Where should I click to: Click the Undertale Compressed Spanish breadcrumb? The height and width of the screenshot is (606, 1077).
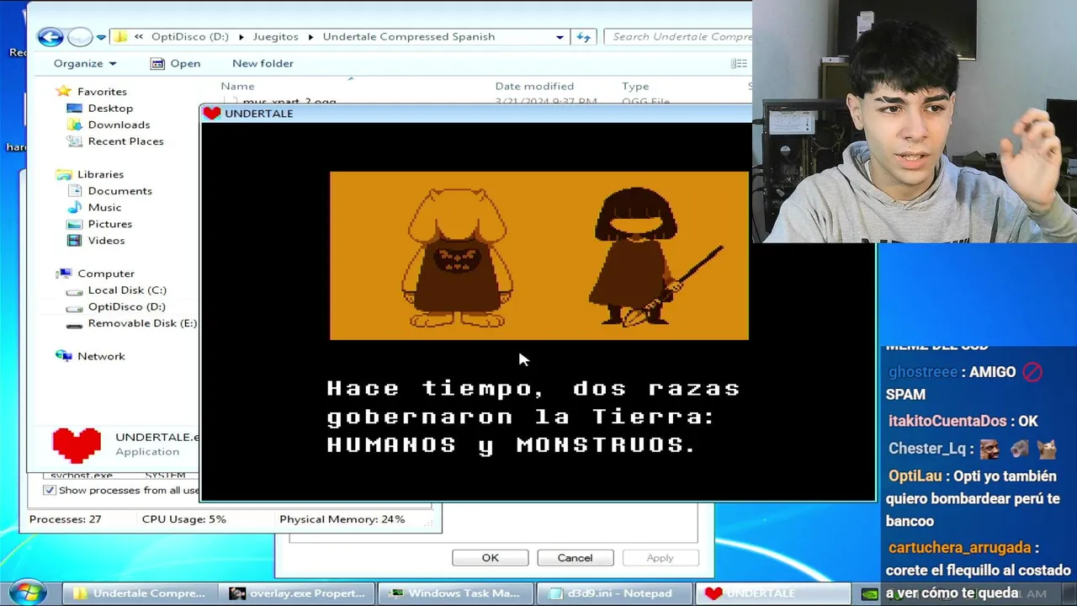pyautogui.click(x=408, y=36)
